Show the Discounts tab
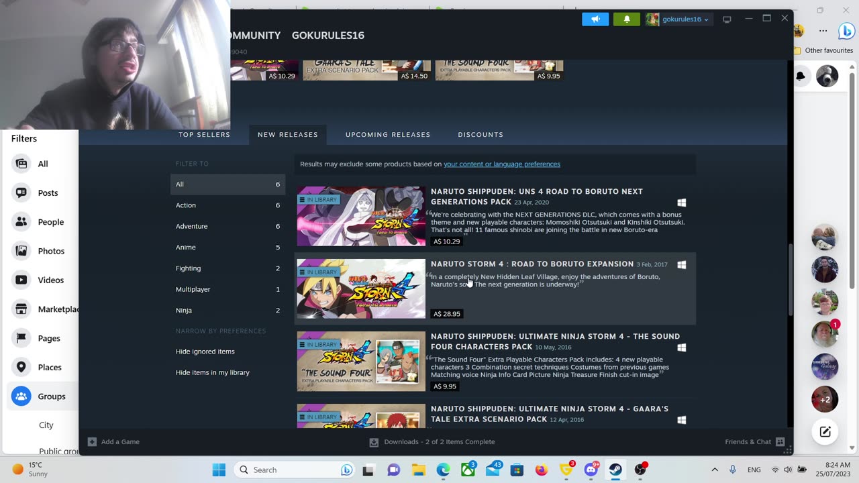 [481, 135]
